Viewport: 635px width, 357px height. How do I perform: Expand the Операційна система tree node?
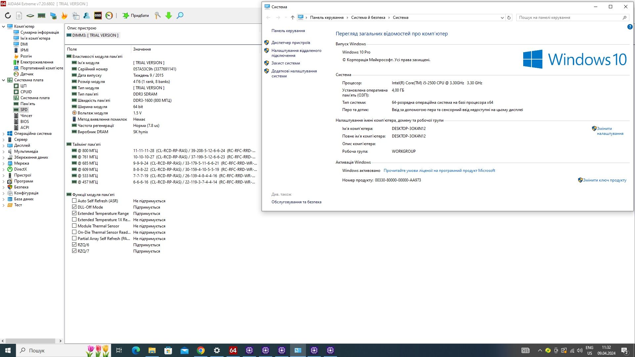(4, 134)
